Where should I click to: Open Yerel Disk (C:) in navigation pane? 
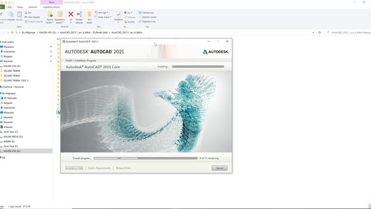click(x=9, y=132)
